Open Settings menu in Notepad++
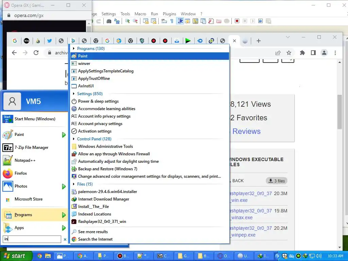 coord(108,14)
